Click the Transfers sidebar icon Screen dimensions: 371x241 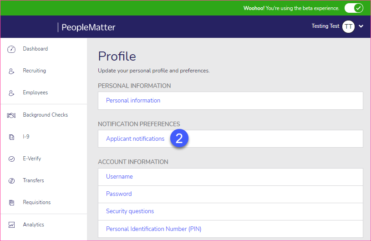click(11, 181)
